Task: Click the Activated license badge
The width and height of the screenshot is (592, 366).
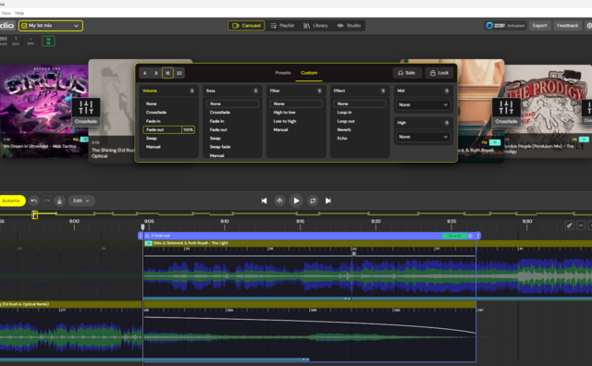Action: click(x=506, y=26)
